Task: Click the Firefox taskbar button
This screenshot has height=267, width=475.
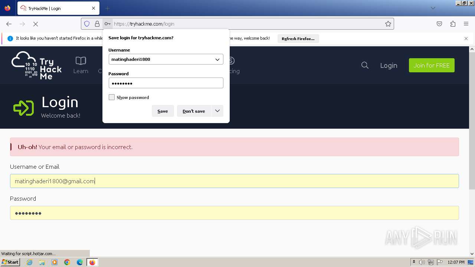Action: [92, 262]
